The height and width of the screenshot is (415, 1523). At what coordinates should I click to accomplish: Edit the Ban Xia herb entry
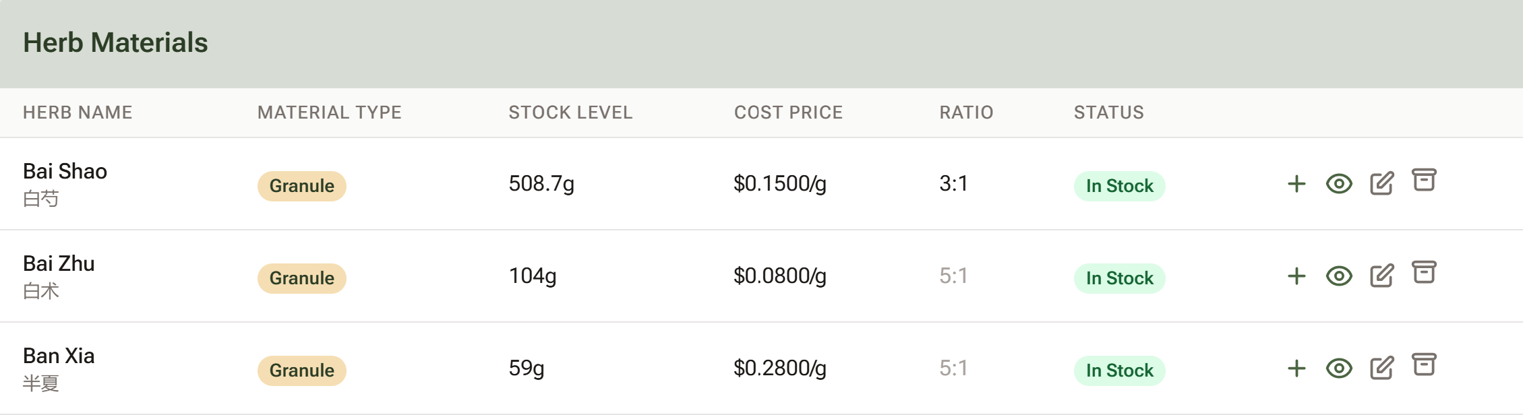[x=1381, y=368]
